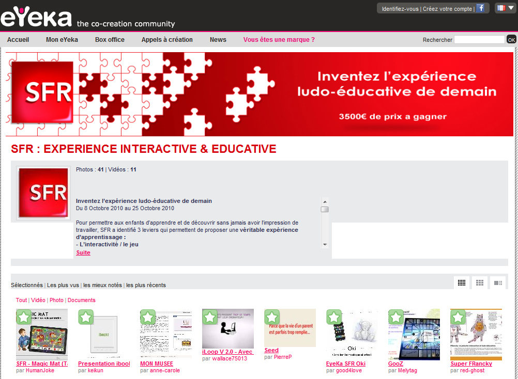
Task: Open Appels à création menu
Action: (x=167, y=40)
